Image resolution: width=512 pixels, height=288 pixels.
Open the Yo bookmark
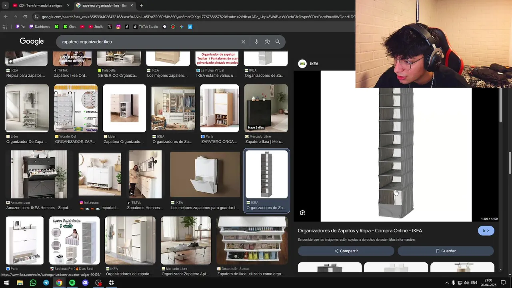point(20,27)
